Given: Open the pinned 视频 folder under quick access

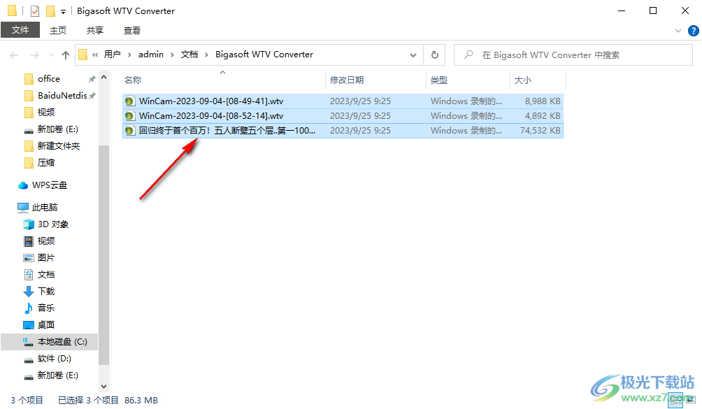Looking at the screenshot, I should coord(45,113).
